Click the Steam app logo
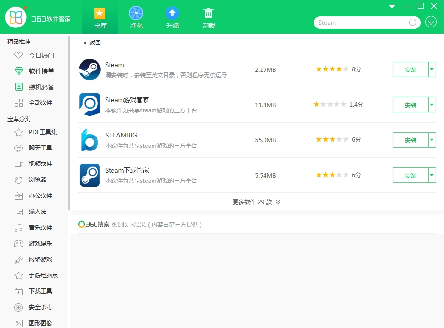The width and height of the screenshot is (444, 328). [x=90, y=69]
